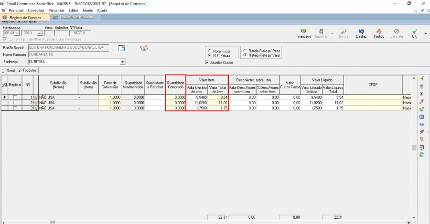Click the Desfaz undo icon
Screen dimensions: 430x224
tap(361, 32)
